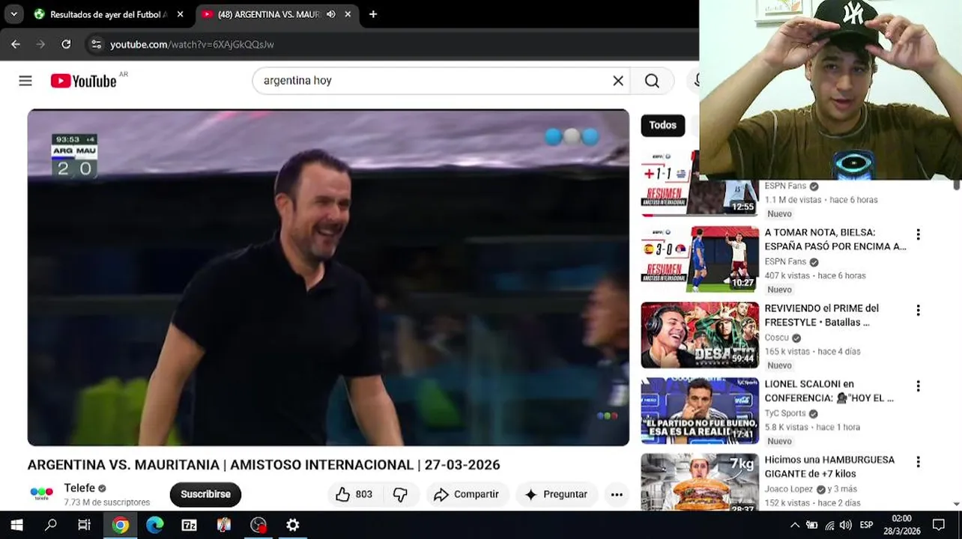The width and height of the screenshot is (962, 539).
Task: Go back with the browser back arrow
Action: coord(16,44)
